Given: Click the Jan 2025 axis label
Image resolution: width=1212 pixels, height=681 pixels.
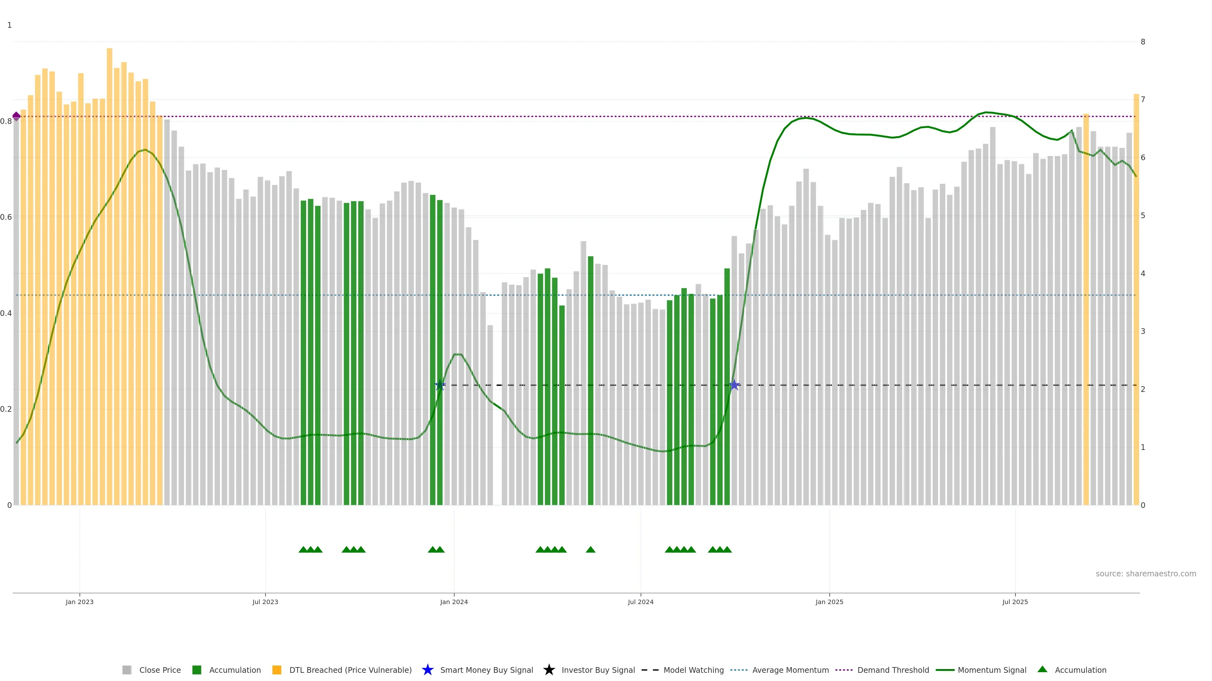Looking at the screenshot, I should point(829,602).
